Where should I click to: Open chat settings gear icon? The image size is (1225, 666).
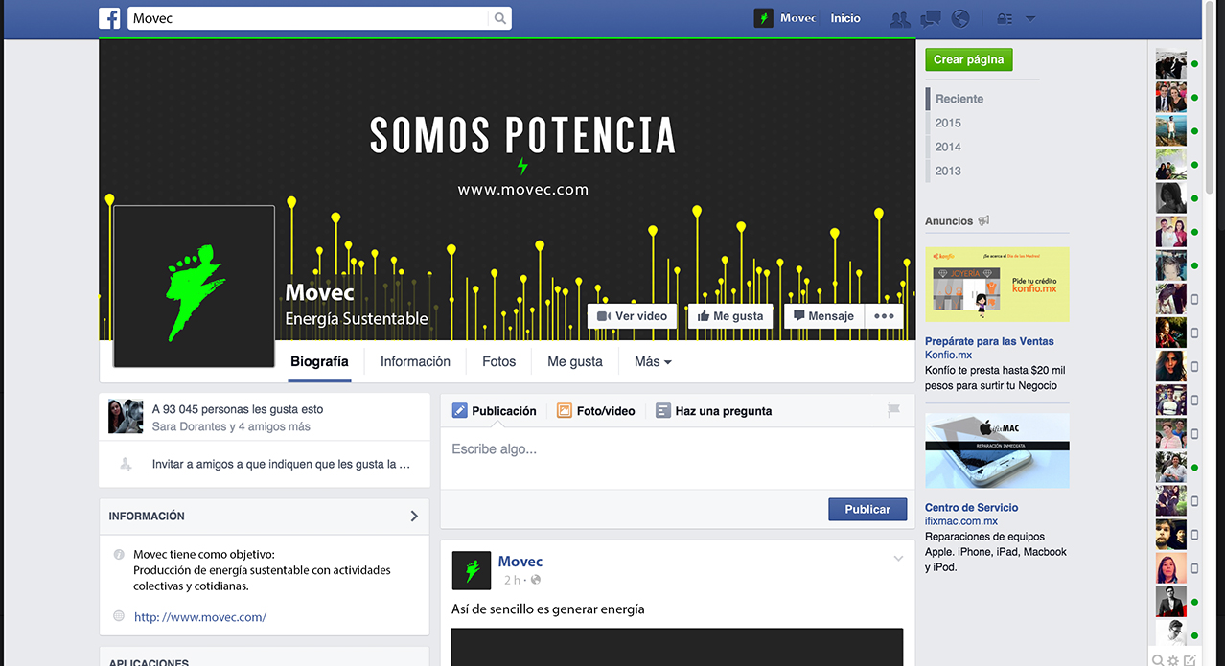click(1173, 660)
